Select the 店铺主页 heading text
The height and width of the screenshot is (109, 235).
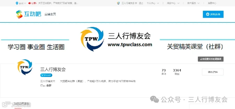point(50,14)
